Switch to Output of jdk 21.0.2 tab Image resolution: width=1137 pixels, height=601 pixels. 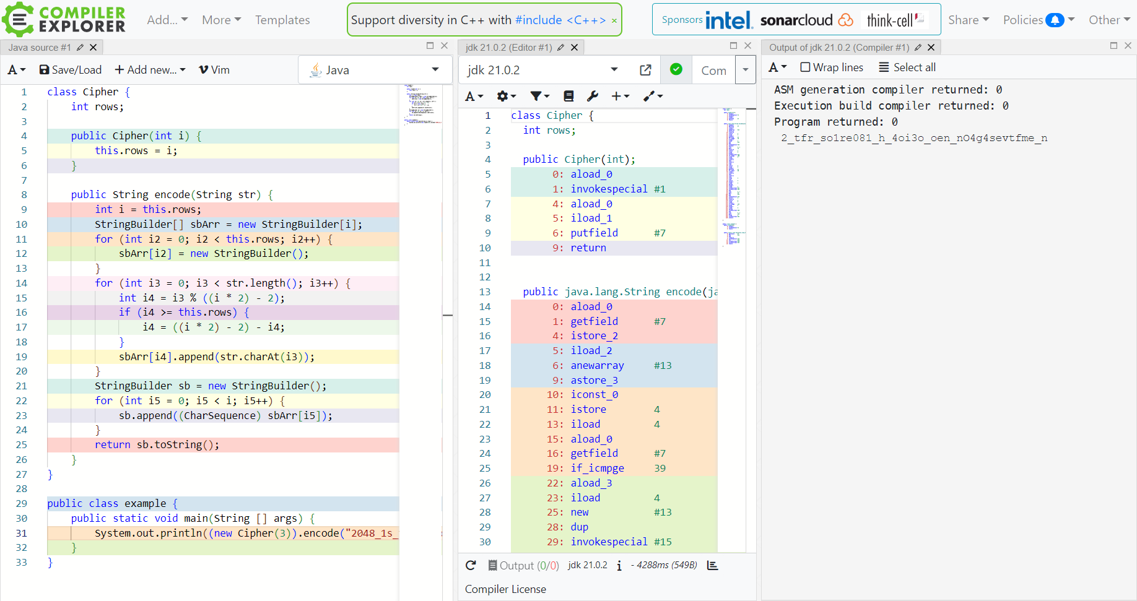point(839,48)
